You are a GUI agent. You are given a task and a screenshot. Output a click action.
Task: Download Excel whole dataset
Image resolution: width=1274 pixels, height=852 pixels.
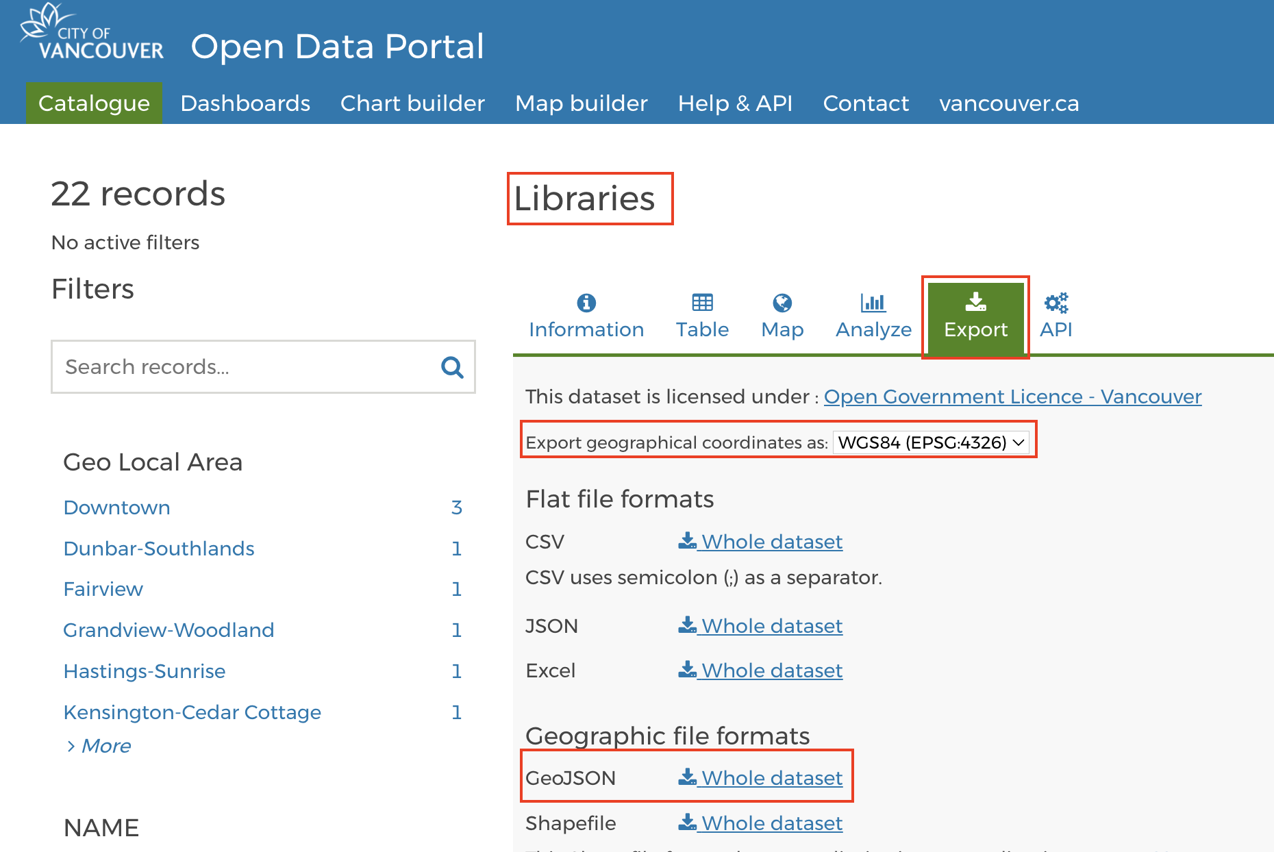[x=760, y=671]
